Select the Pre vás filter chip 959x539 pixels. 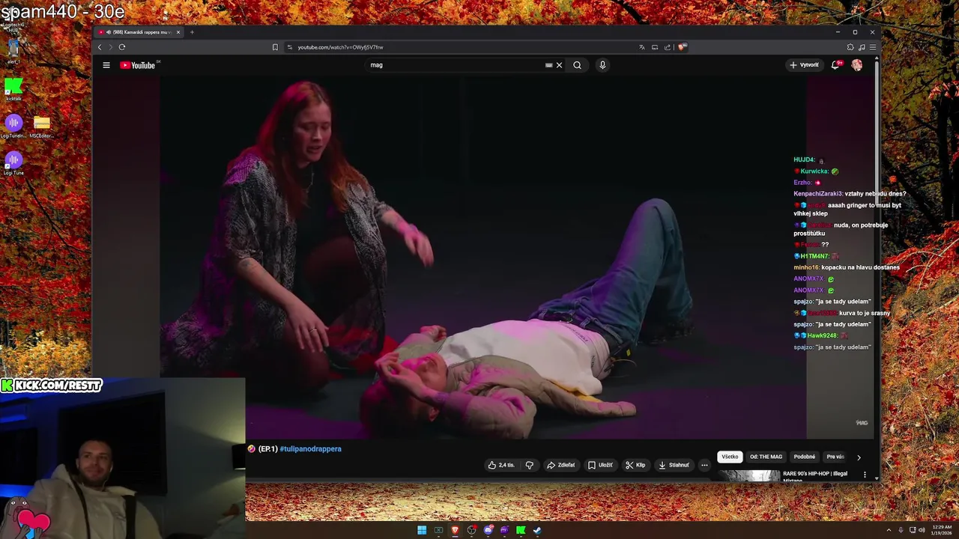pos(835,457)
